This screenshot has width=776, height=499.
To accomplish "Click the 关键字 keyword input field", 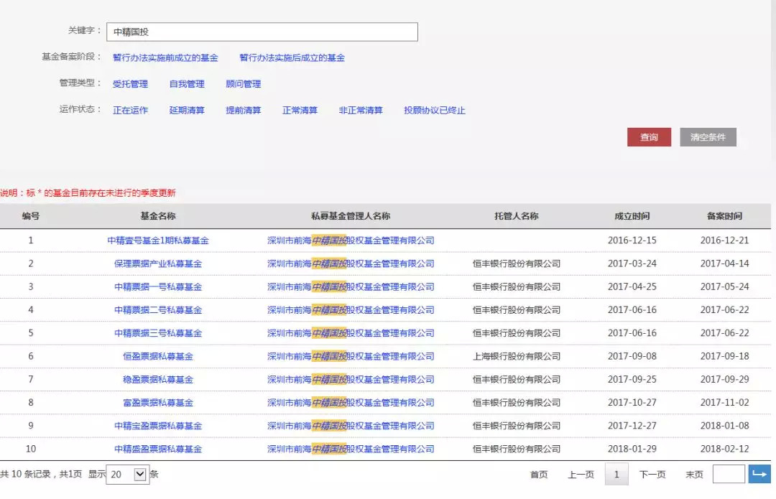I will click(x=262, y=32).
